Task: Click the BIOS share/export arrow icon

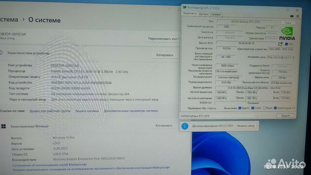Action: tap(280, 44)
